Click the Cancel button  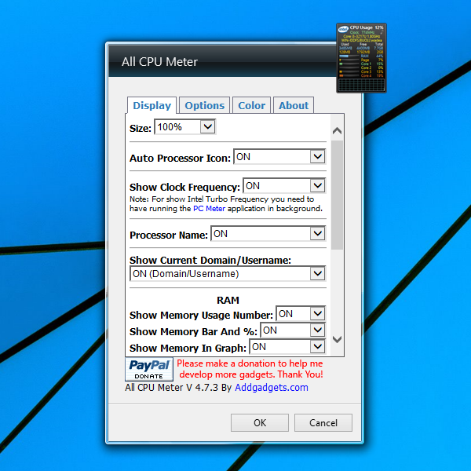pyautogui.click(x=323, y=422)
